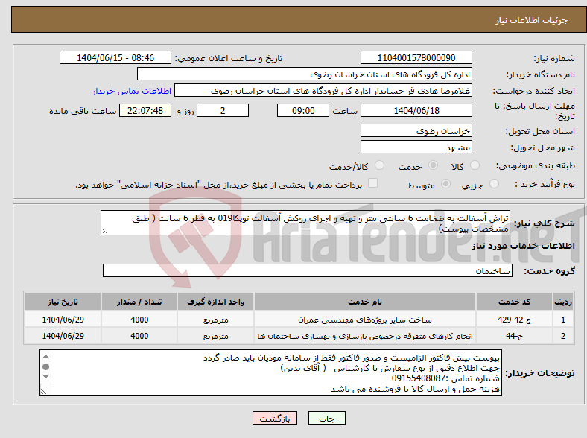This screenshot has height=438, width=587.
Task: Click the remaining days field showing 2
Action: pyautogui.click(x=223, y=111)
